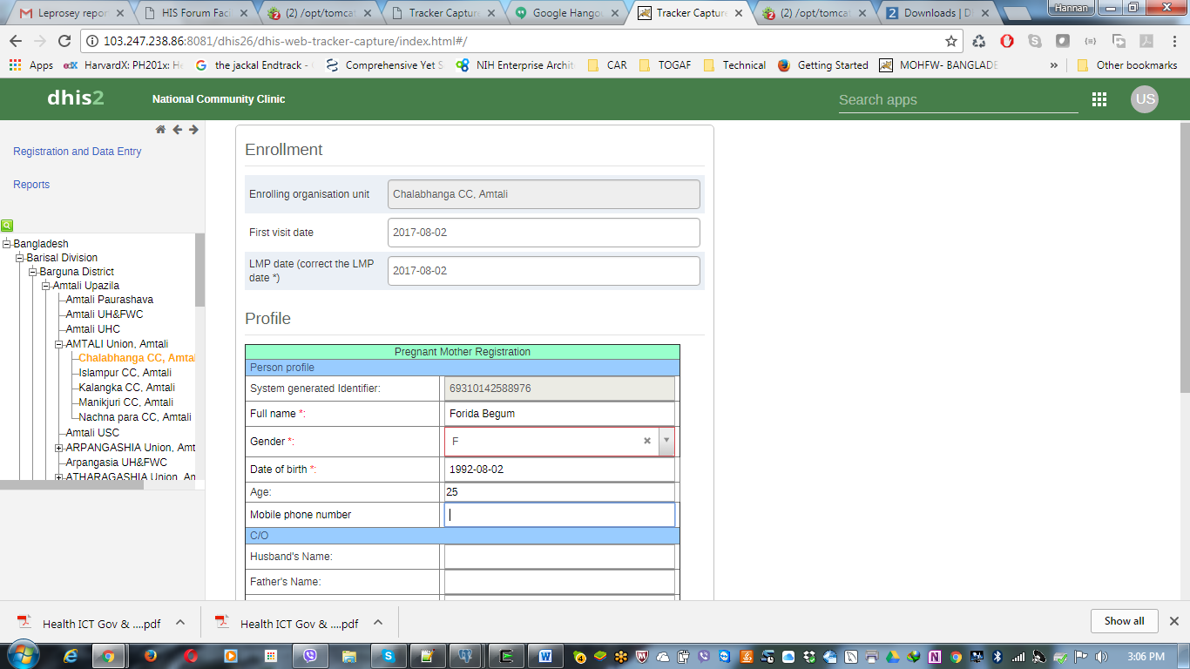Click the forward arrow above the sidebar
Screen dimensions: 1190x669
tap(193, 130)
